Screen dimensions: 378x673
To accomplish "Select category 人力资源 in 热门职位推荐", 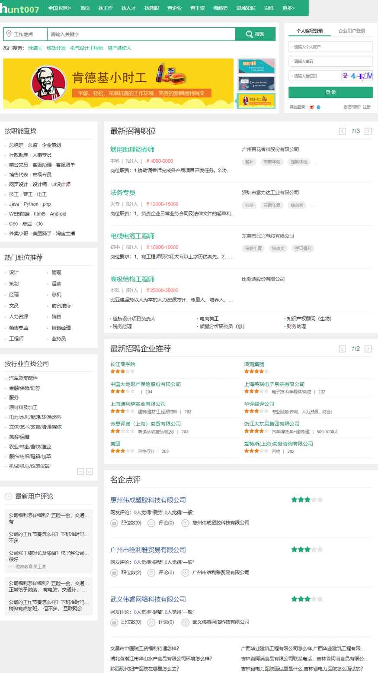I will pos(19,316).
